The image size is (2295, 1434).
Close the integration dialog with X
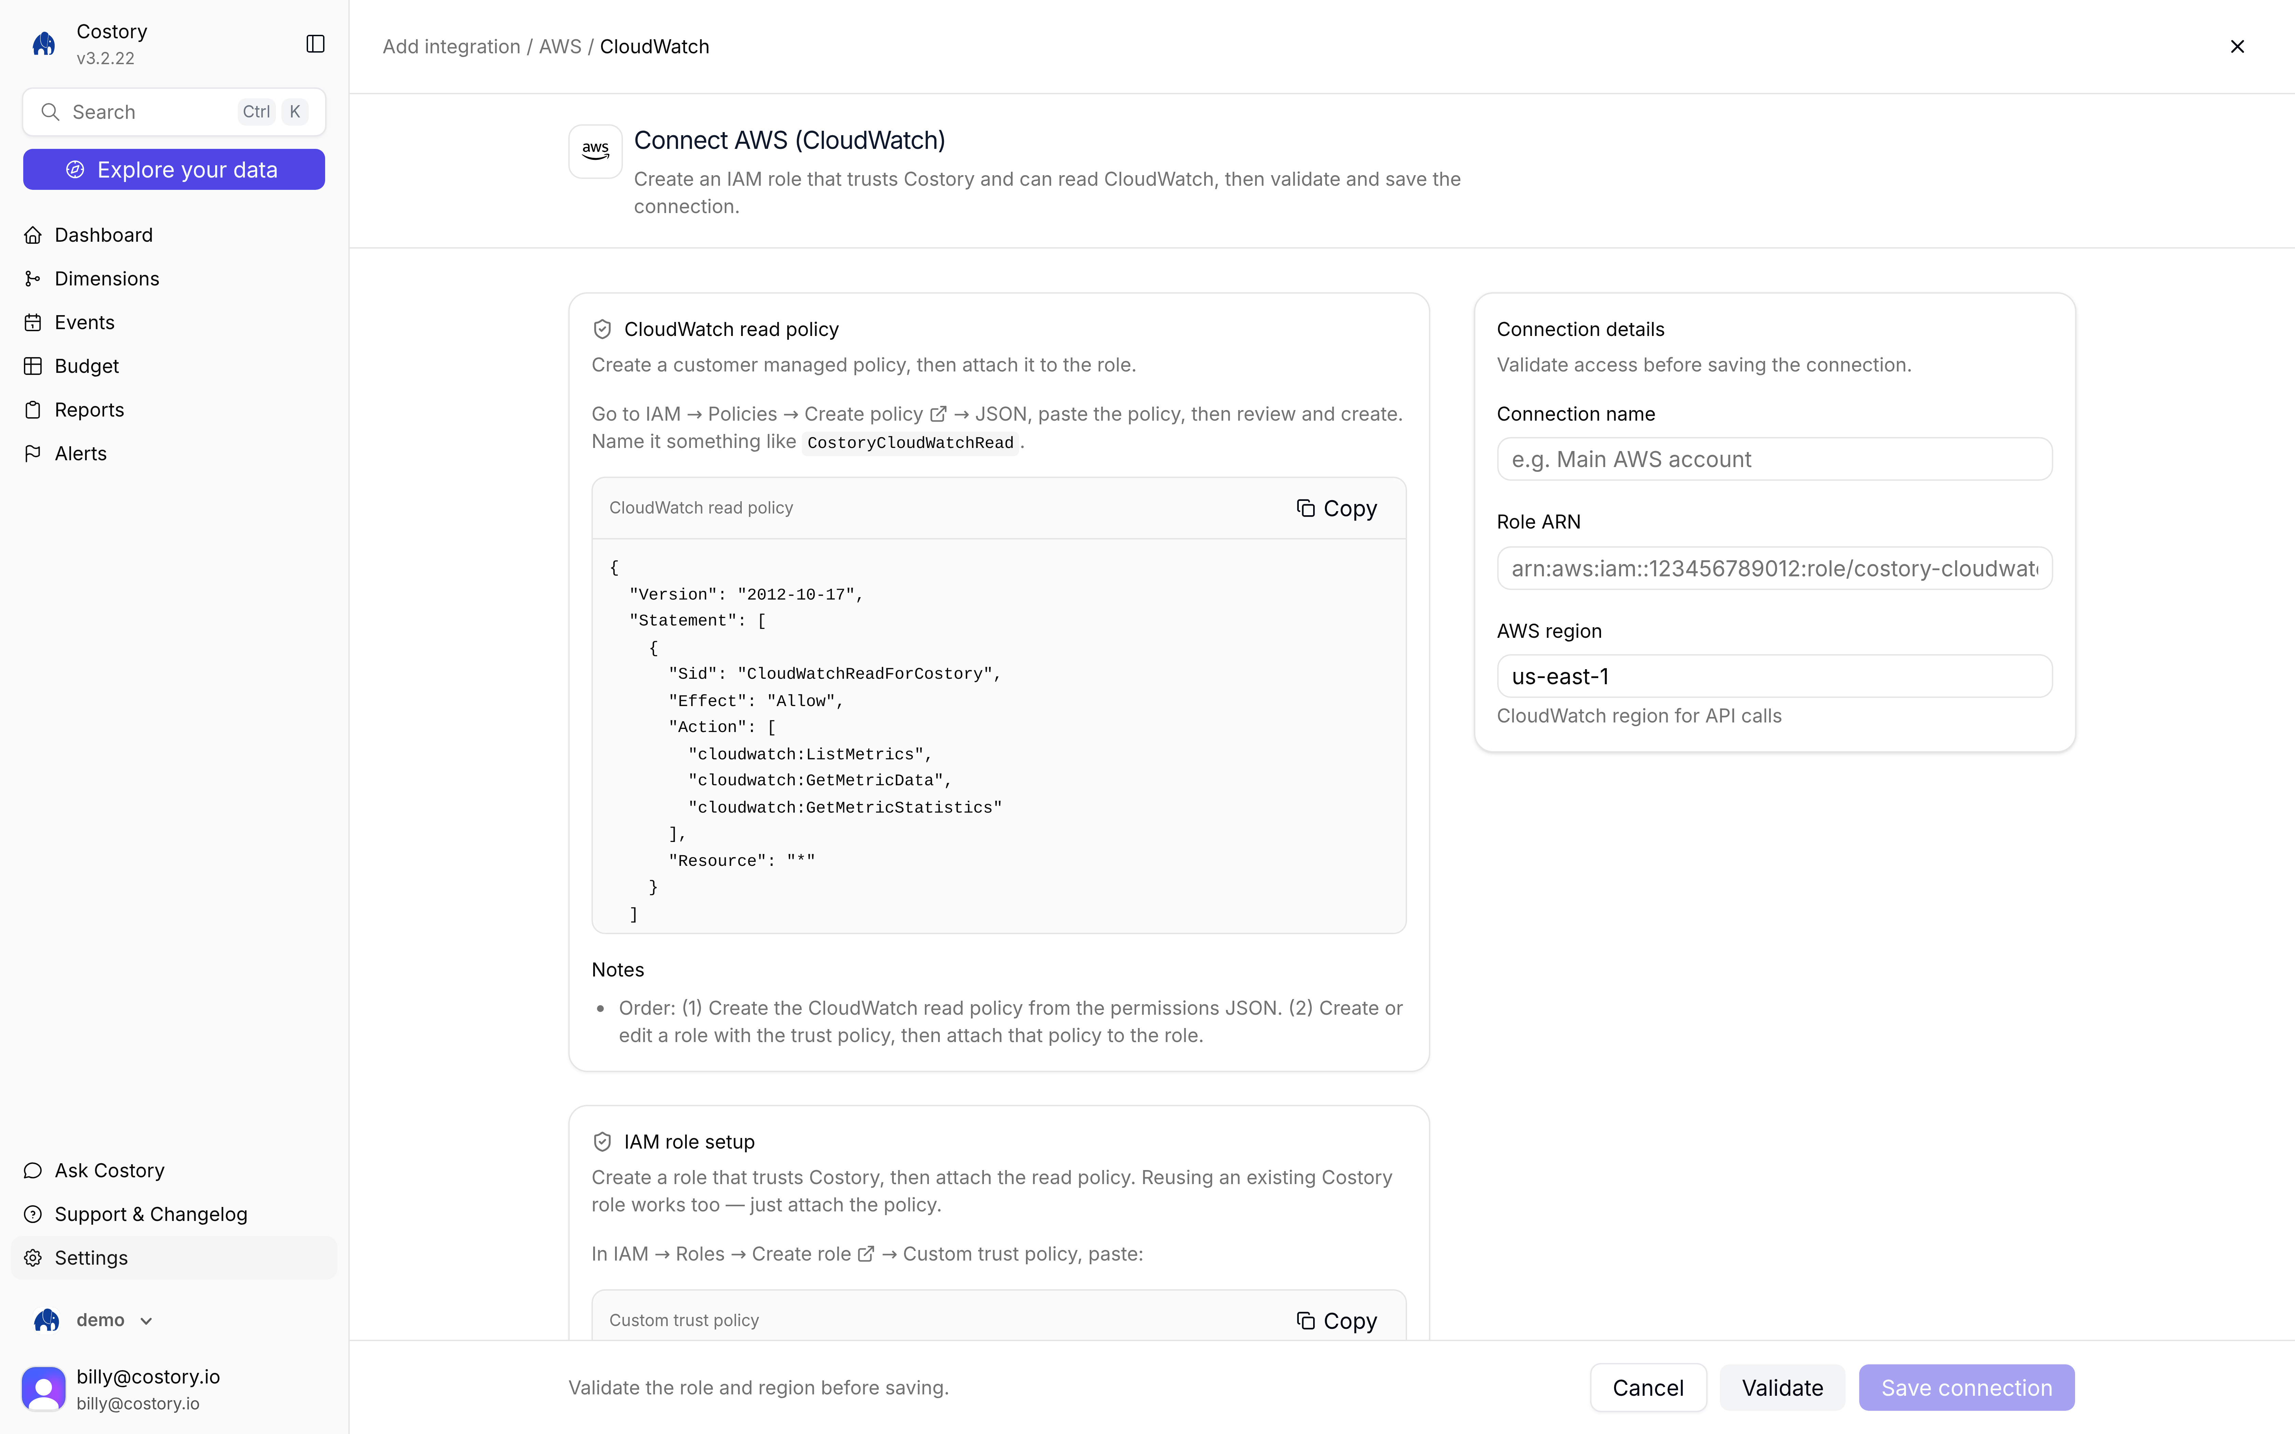click(2237, 46)
